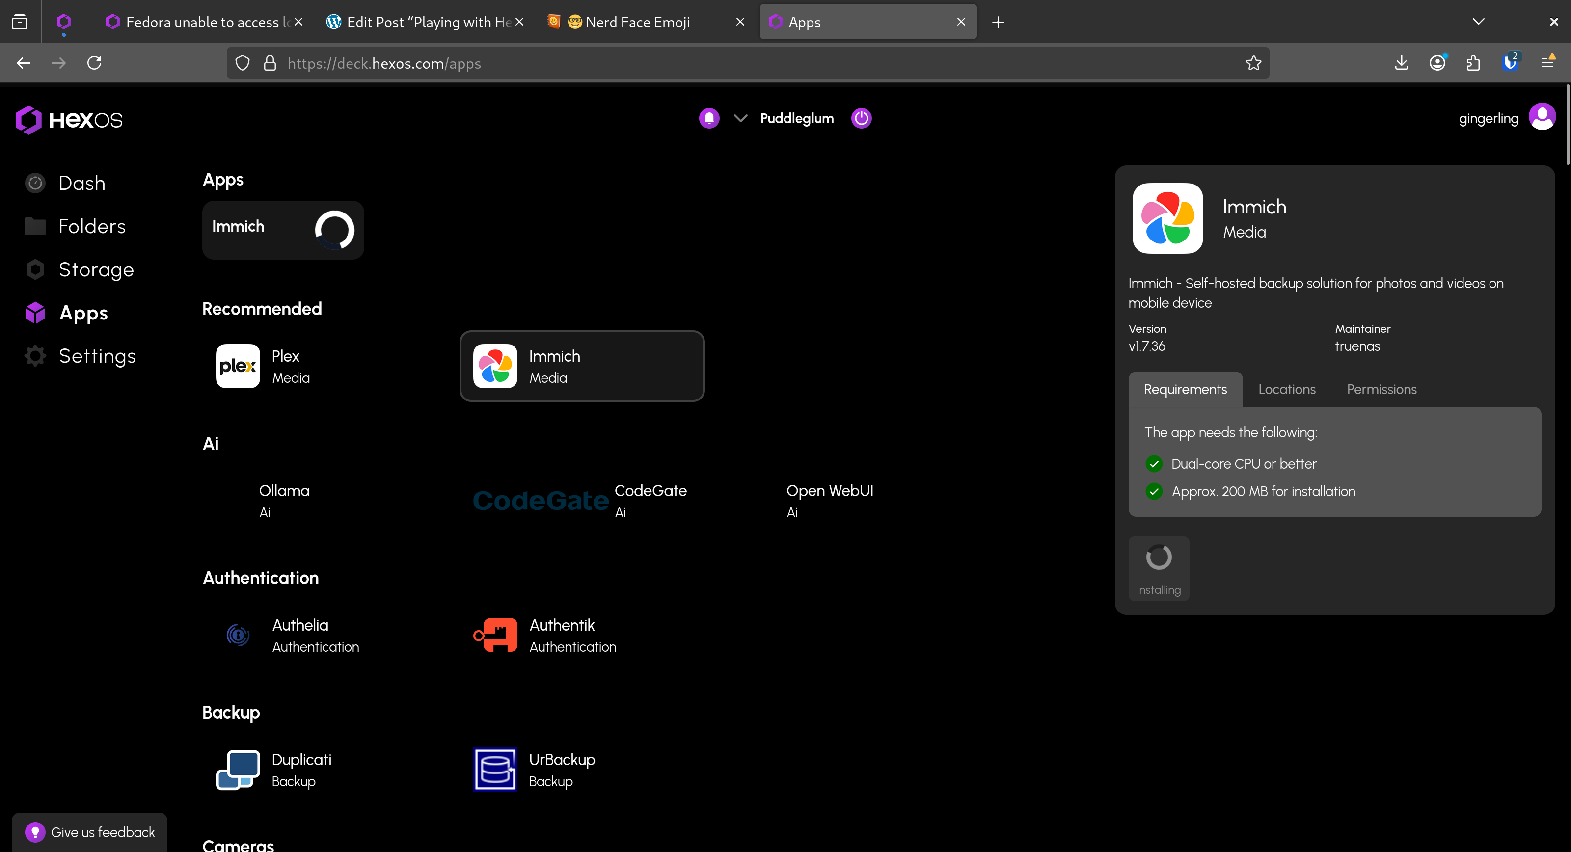The image size is (1571, 852).
Task: Open the Firefox application hamburger menu
Action: coord(1546,63)
